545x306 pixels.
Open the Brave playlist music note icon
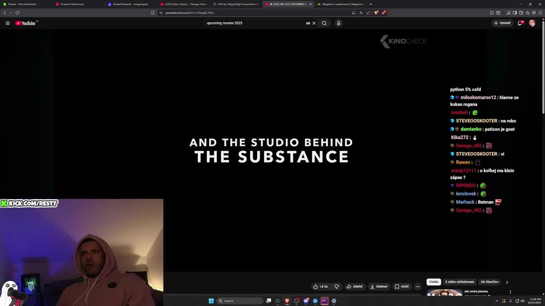(x=508, y=13)
